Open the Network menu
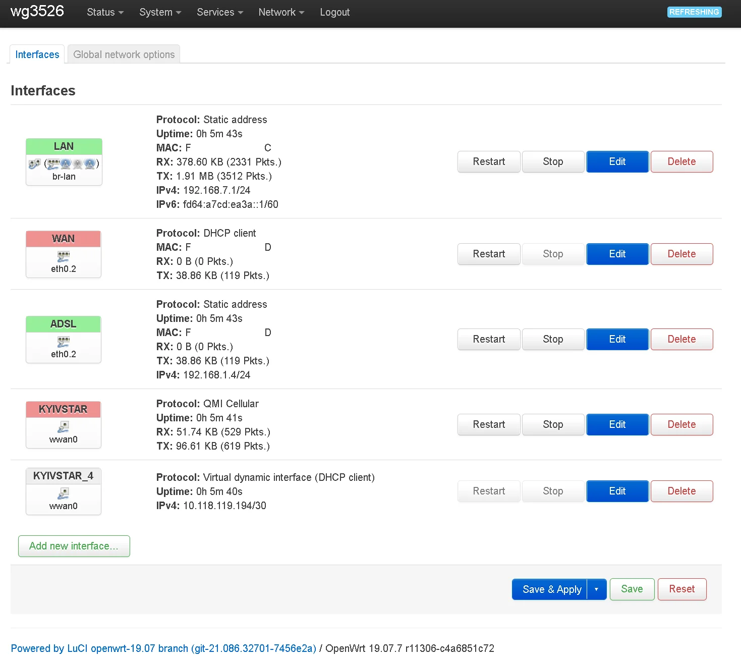 pyautogui.click(x=281, y=12)
